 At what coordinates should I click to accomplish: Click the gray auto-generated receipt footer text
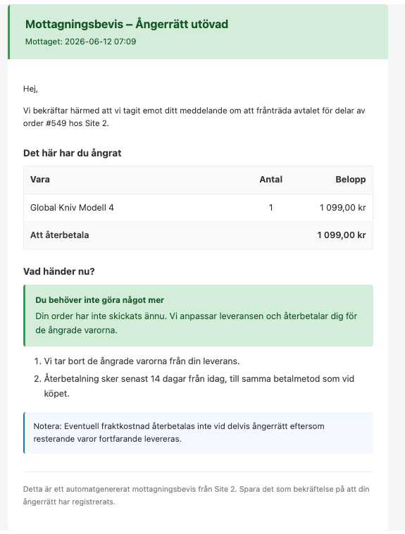coord(197,495)
